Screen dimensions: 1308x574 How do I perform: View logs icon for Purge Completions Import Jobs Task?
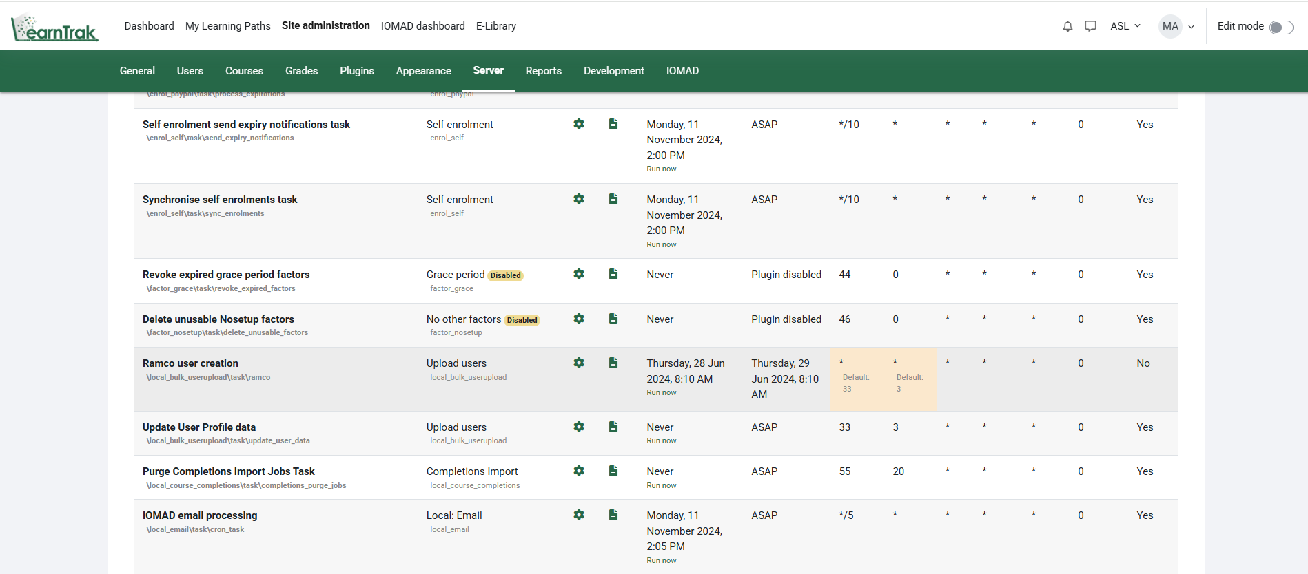(x=613, y=471)
